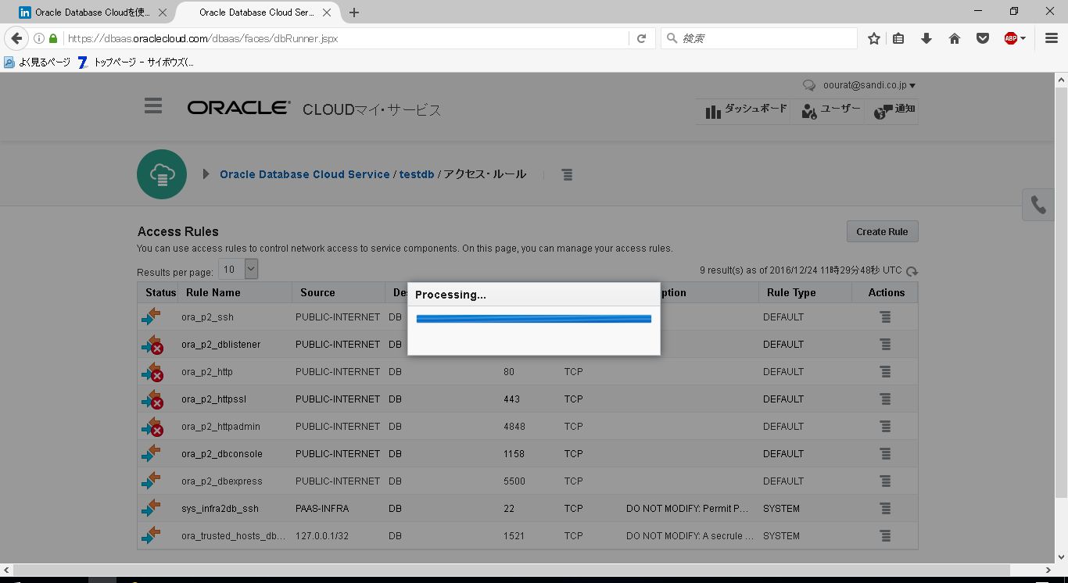This screenshot has height=583, width=1068.
Task: Expand the Results per page dropdown
Action: [251, 269]
